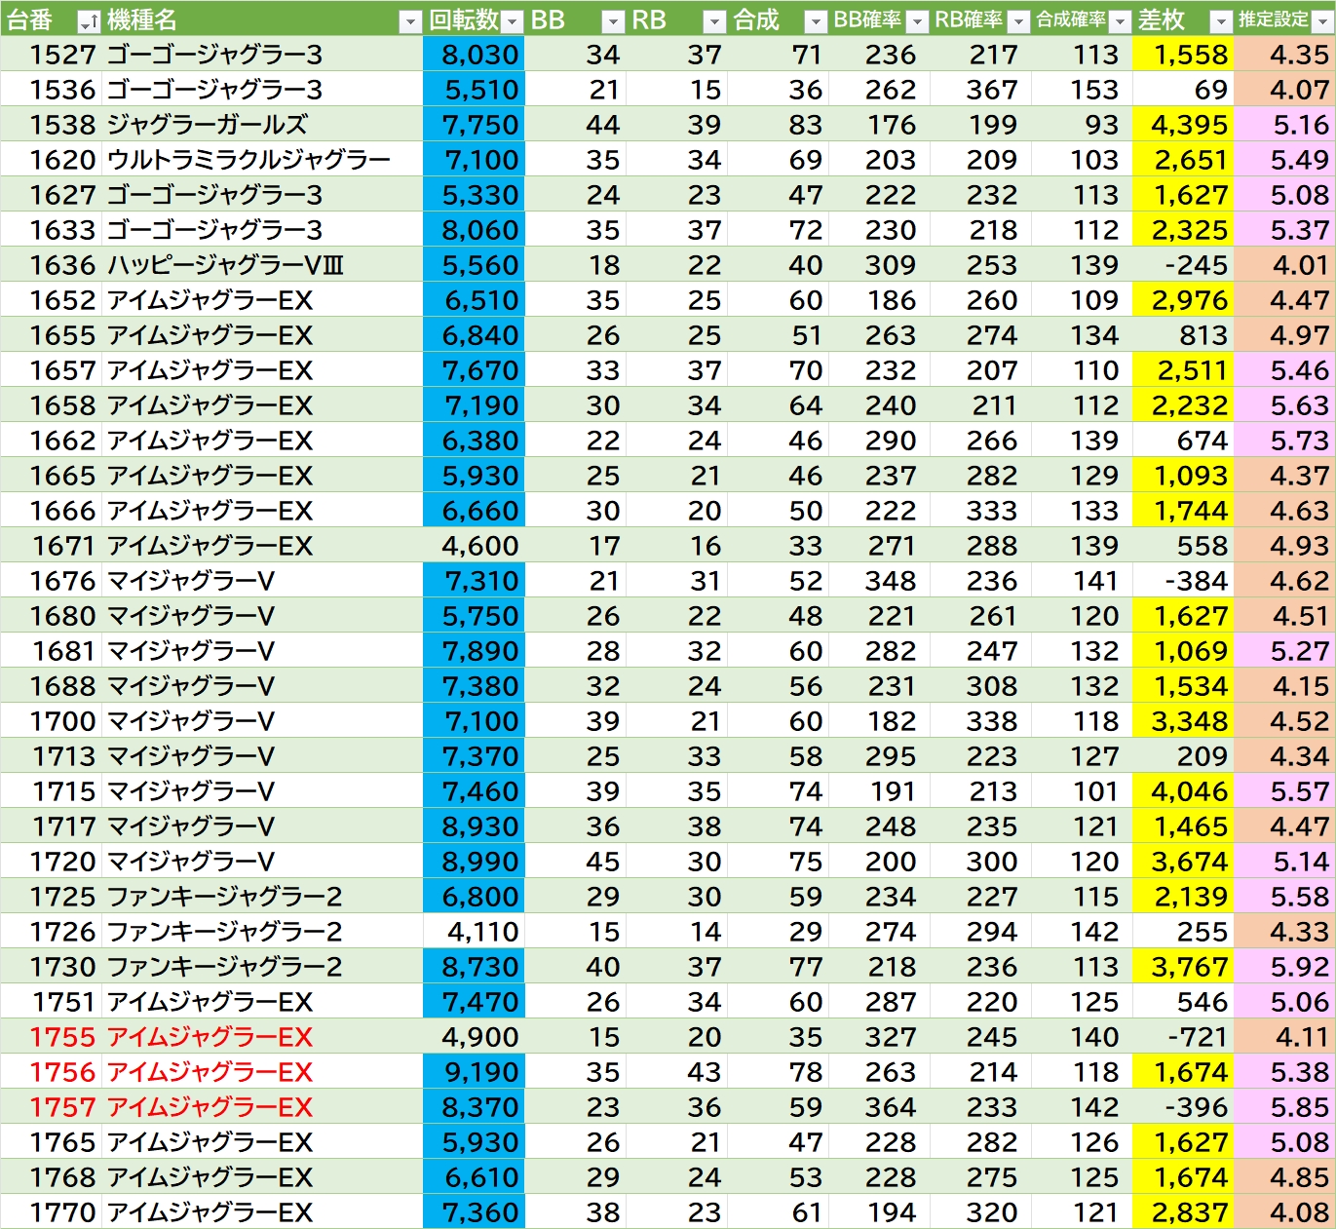The image size is (1336, 1229).
Task: Select the -721 difference cell
Action: 1183,1037
